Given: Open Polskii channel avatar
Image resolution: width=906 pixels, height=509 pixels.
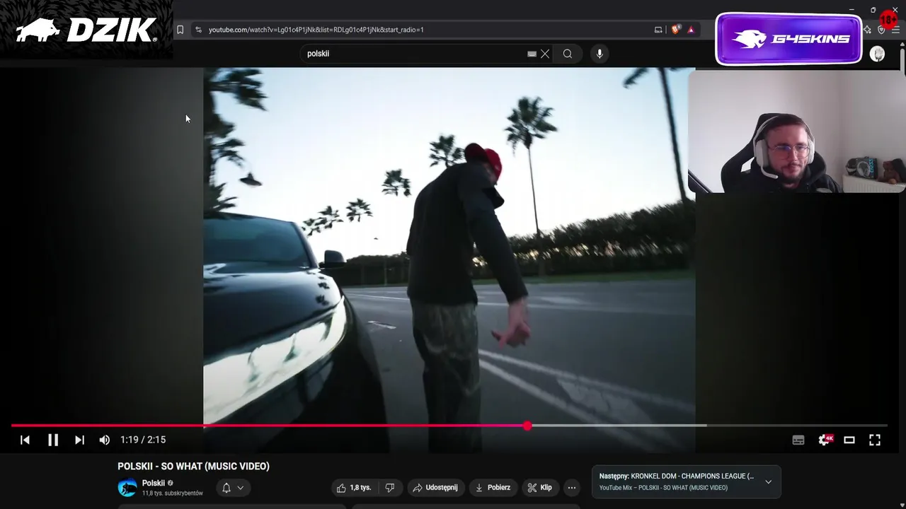Looking at the screenshot, I should (127, 488).
